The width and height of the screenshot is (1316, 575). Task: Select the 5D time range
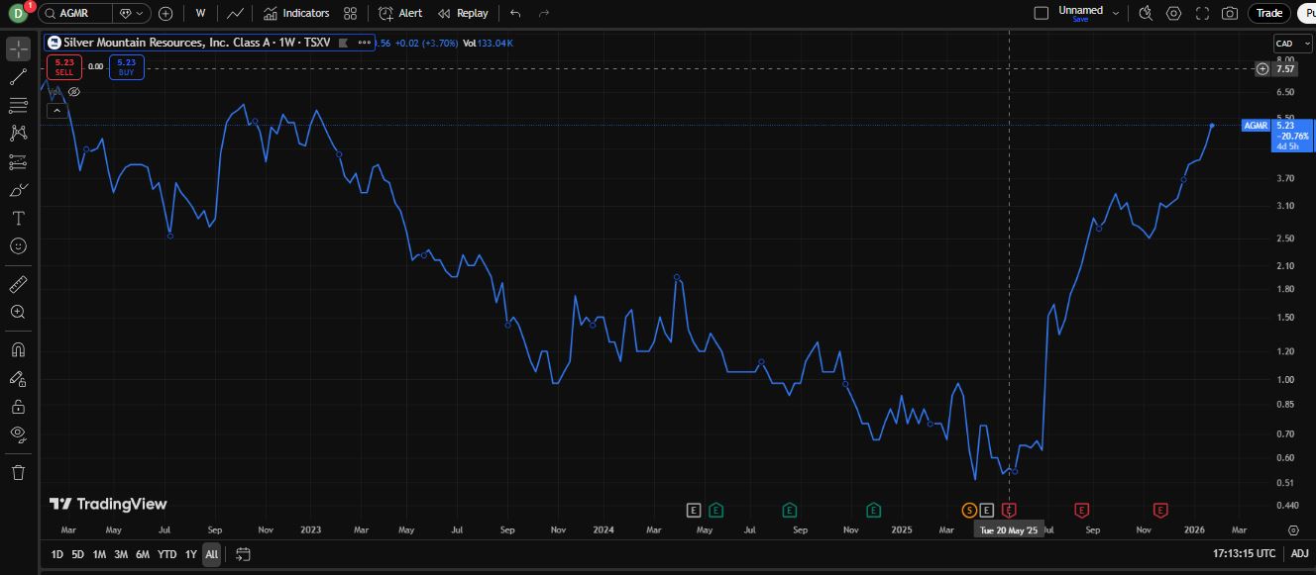pos(78,554)
